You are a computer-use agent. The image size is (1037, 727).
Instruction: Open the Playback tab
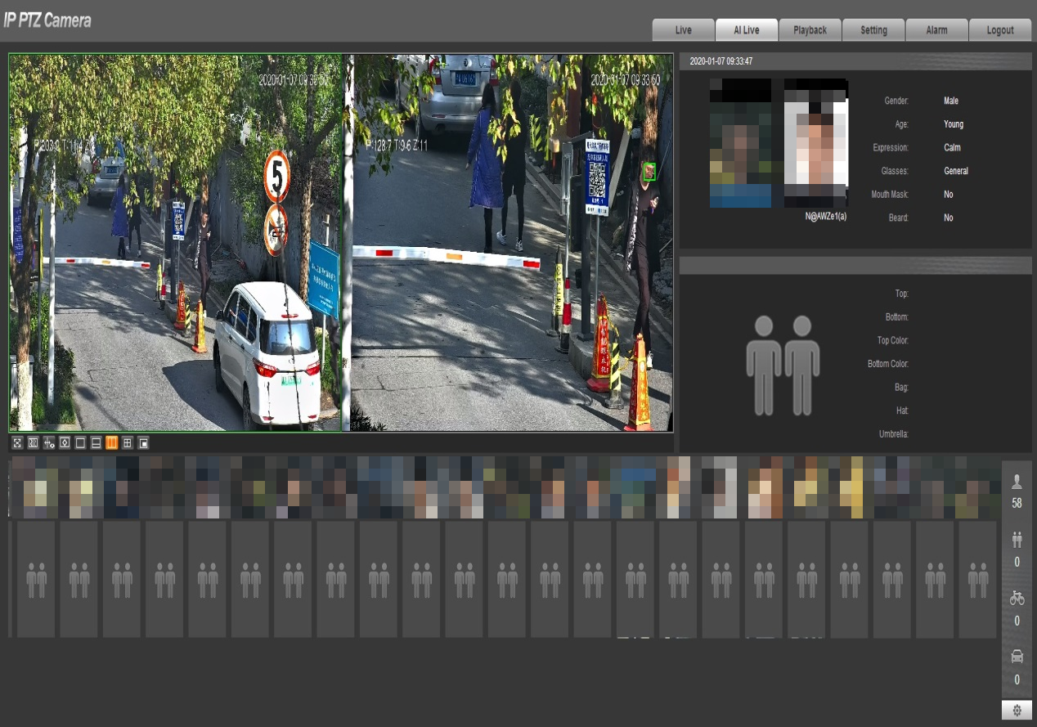tap(810, 30)
